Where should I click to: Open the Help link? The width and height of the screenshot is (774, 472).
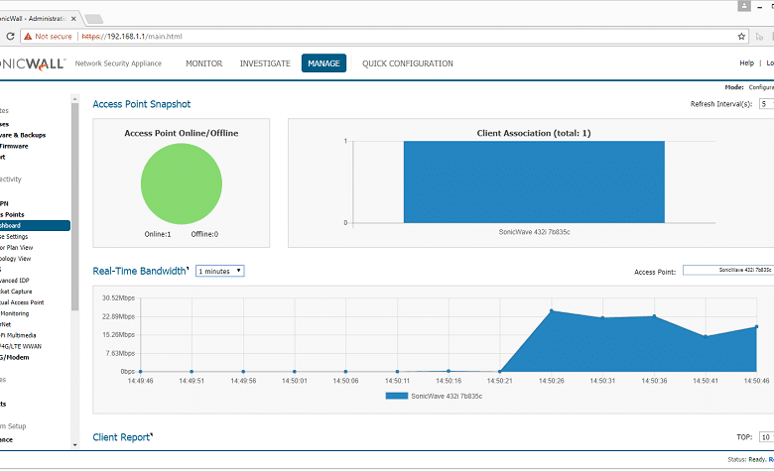(747, 62)
